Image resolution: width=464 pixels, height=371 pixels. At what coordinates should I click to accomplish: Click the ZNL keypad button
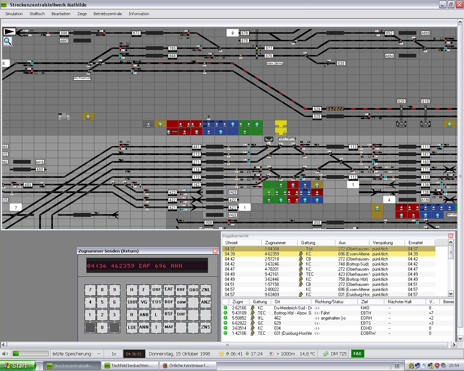206,289
